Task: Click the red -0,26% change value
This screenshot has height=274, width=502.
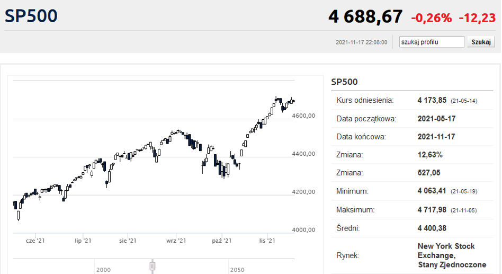Action: pyautogui.click(x=431, y=18)
